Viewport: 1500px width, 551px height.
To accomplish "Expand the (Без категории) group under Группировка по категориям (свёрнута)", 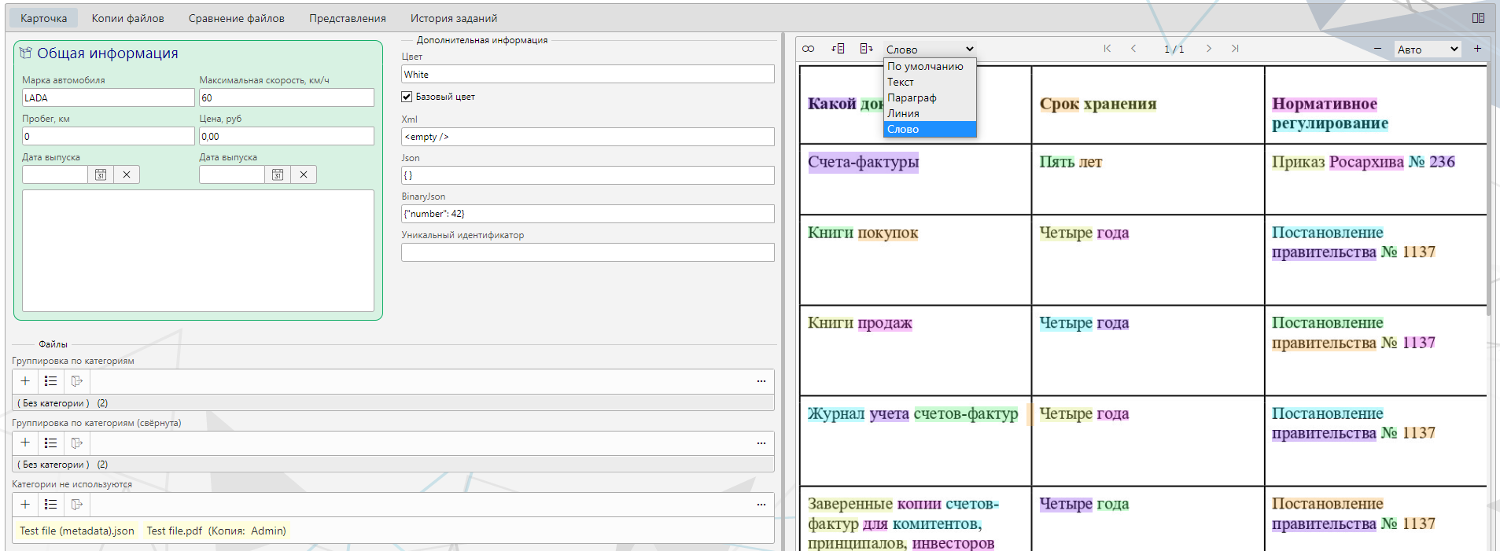I will 53,465.
